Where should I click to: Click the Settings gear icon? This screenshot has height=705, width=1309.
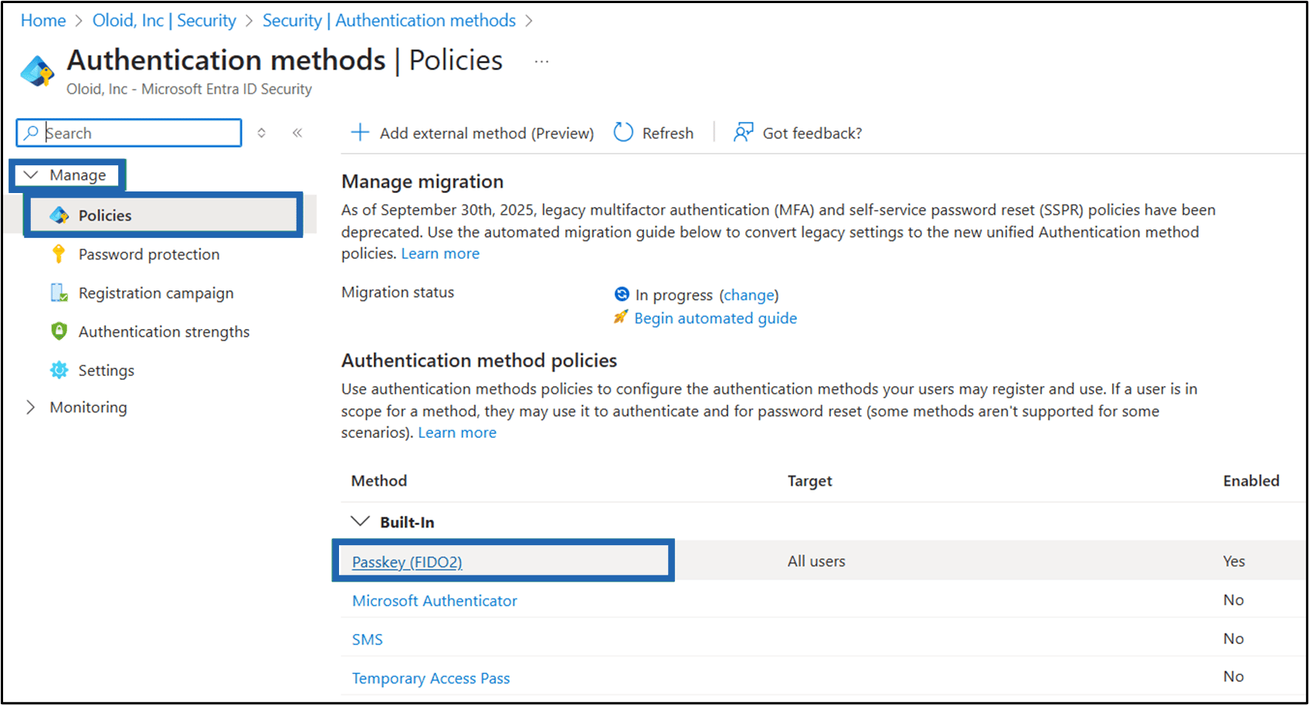[59, 371]
